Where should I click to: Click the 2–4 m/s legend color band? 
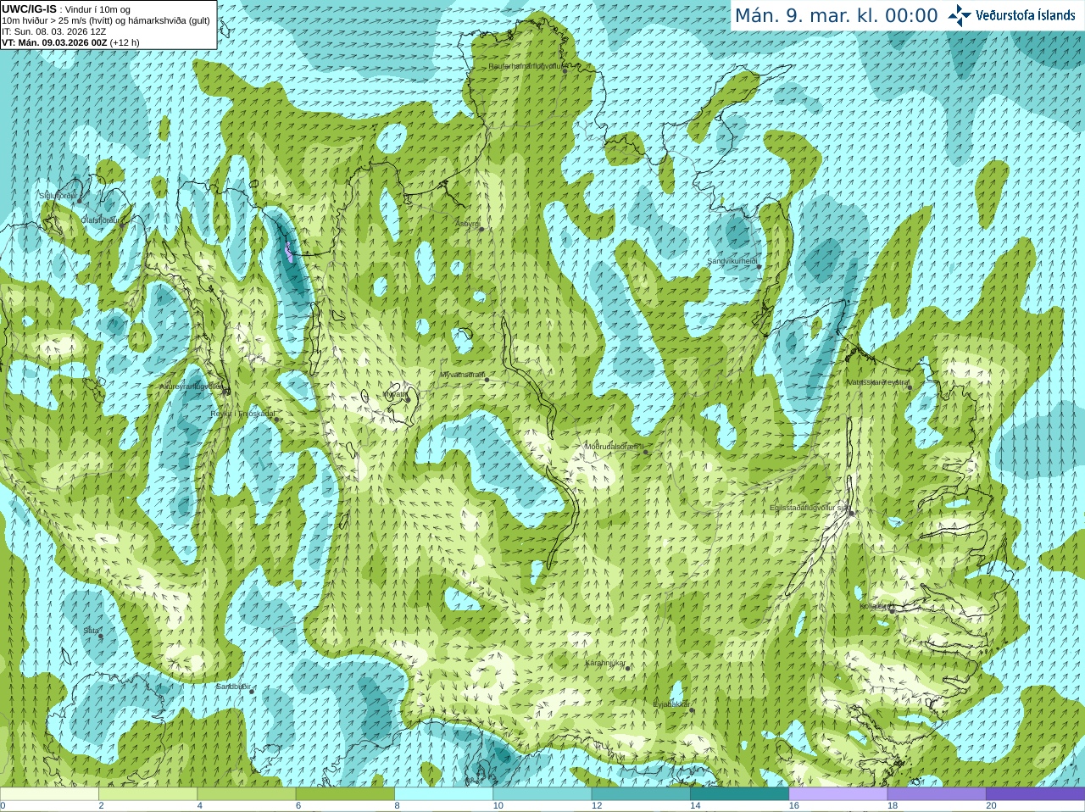pyautogui.click(x=147, y=794)
